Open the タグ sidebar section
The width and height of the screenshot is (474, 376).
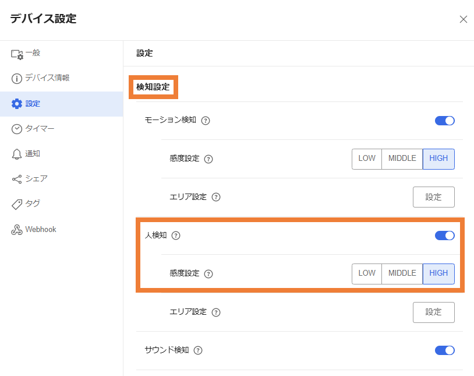point(33,204)
